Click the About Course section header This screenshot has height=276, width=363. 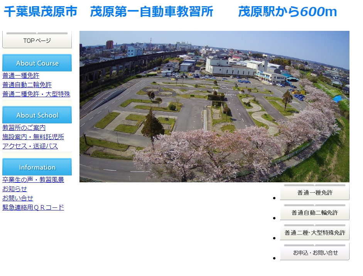pyautogui.click(x=37, y=62)
